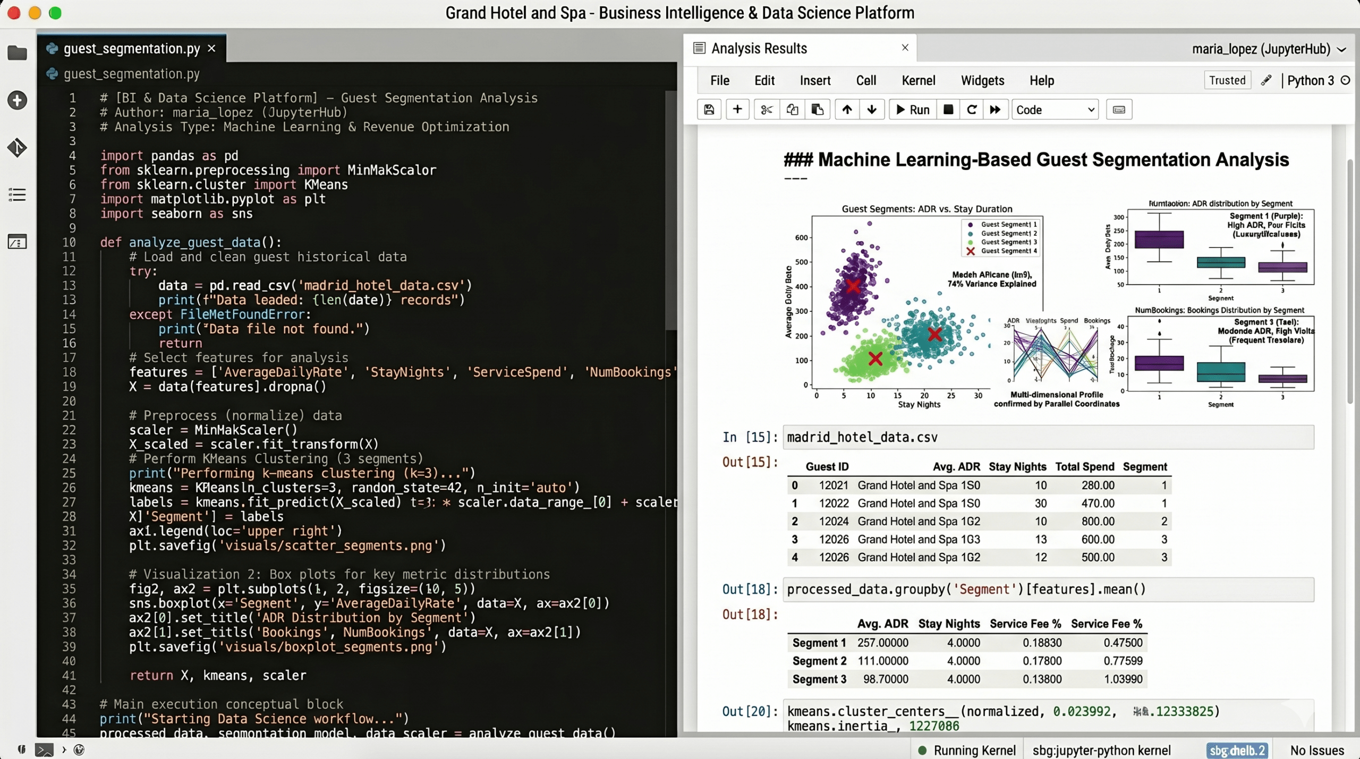This screenshot has height=759, width=1360.
Task: Restart the kernel with the circular arrow
Action: point(972,110)
